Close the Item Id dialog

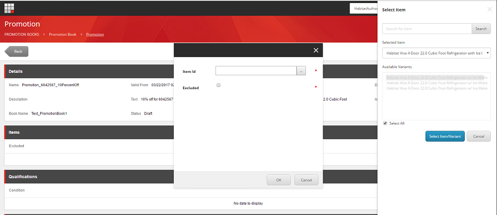pos(316,50)
